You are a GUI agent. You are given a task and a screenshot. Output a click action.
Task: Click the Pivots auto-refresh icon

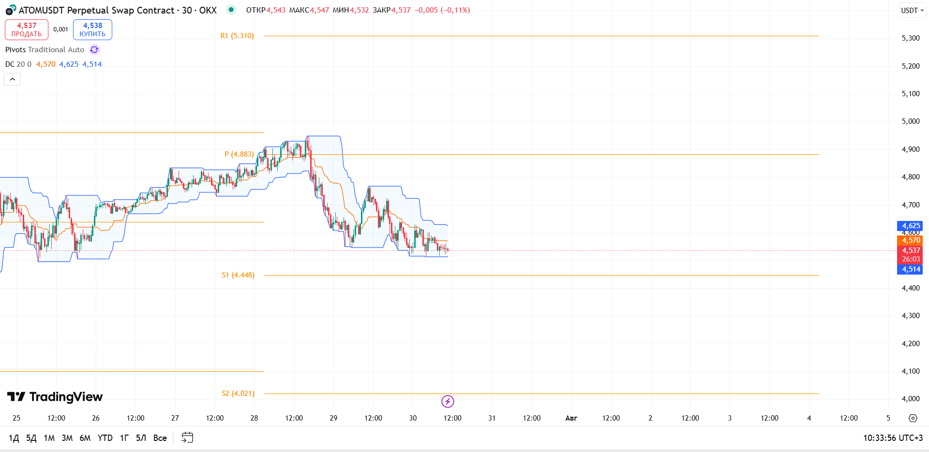click(x=94, y=50)
